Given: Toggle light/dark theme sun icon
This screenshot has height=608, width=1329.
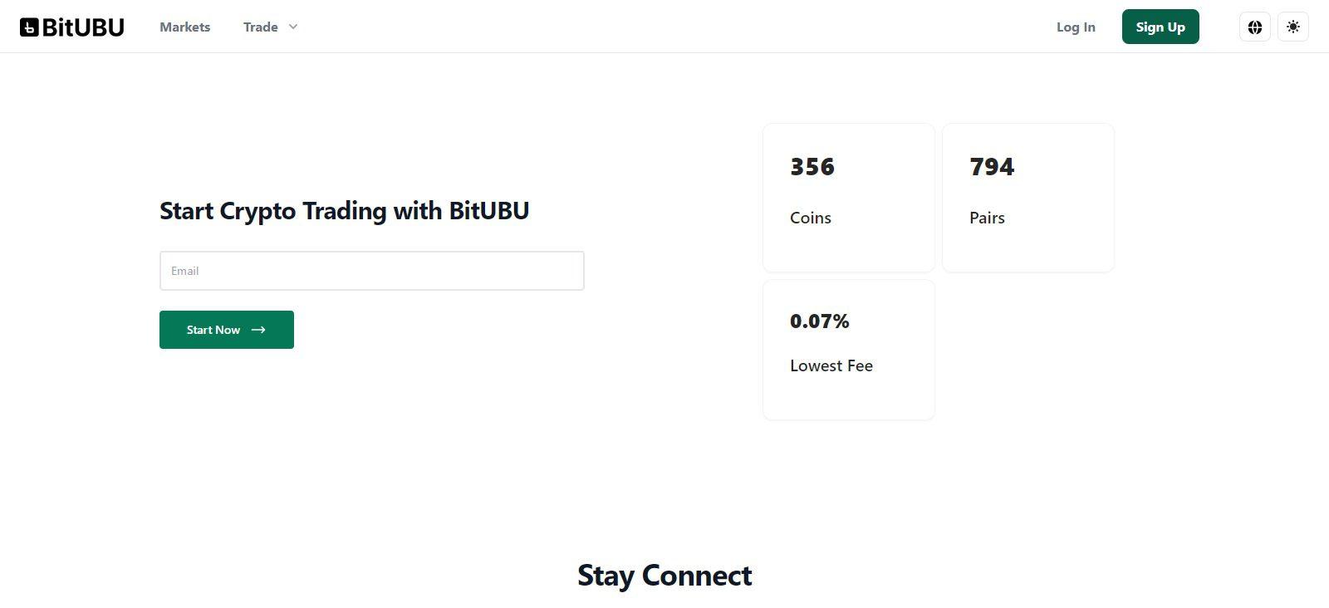Looking at the screenshot, I should [x=1293, y=27].
